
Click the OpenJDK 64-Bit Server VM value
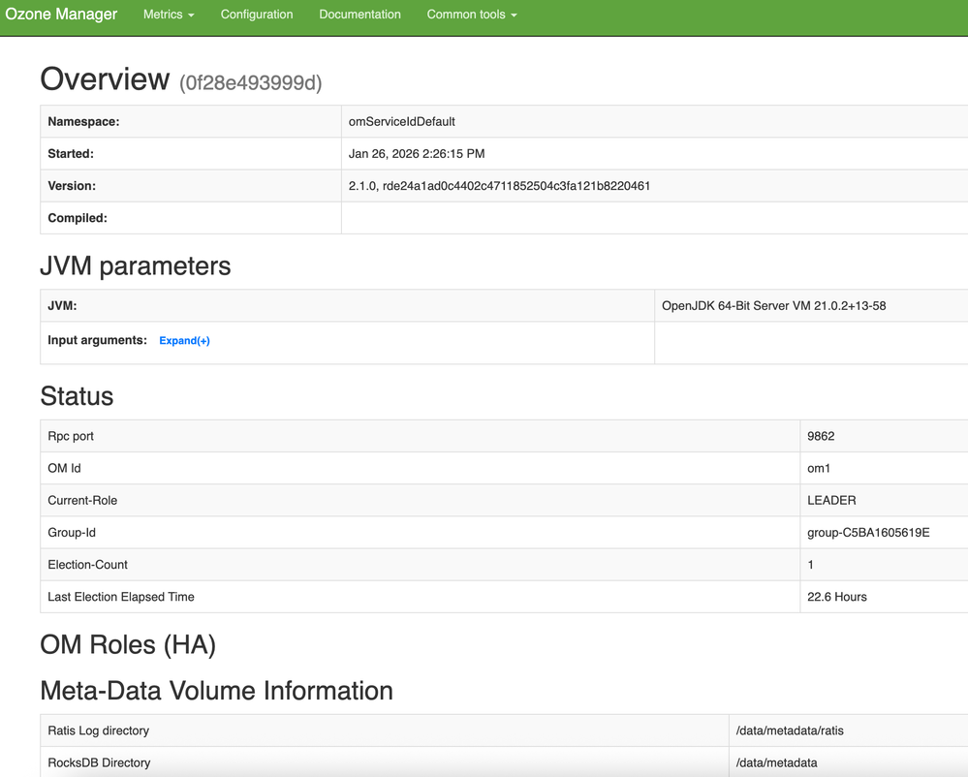pyautogui.click(x=773, y=306)
